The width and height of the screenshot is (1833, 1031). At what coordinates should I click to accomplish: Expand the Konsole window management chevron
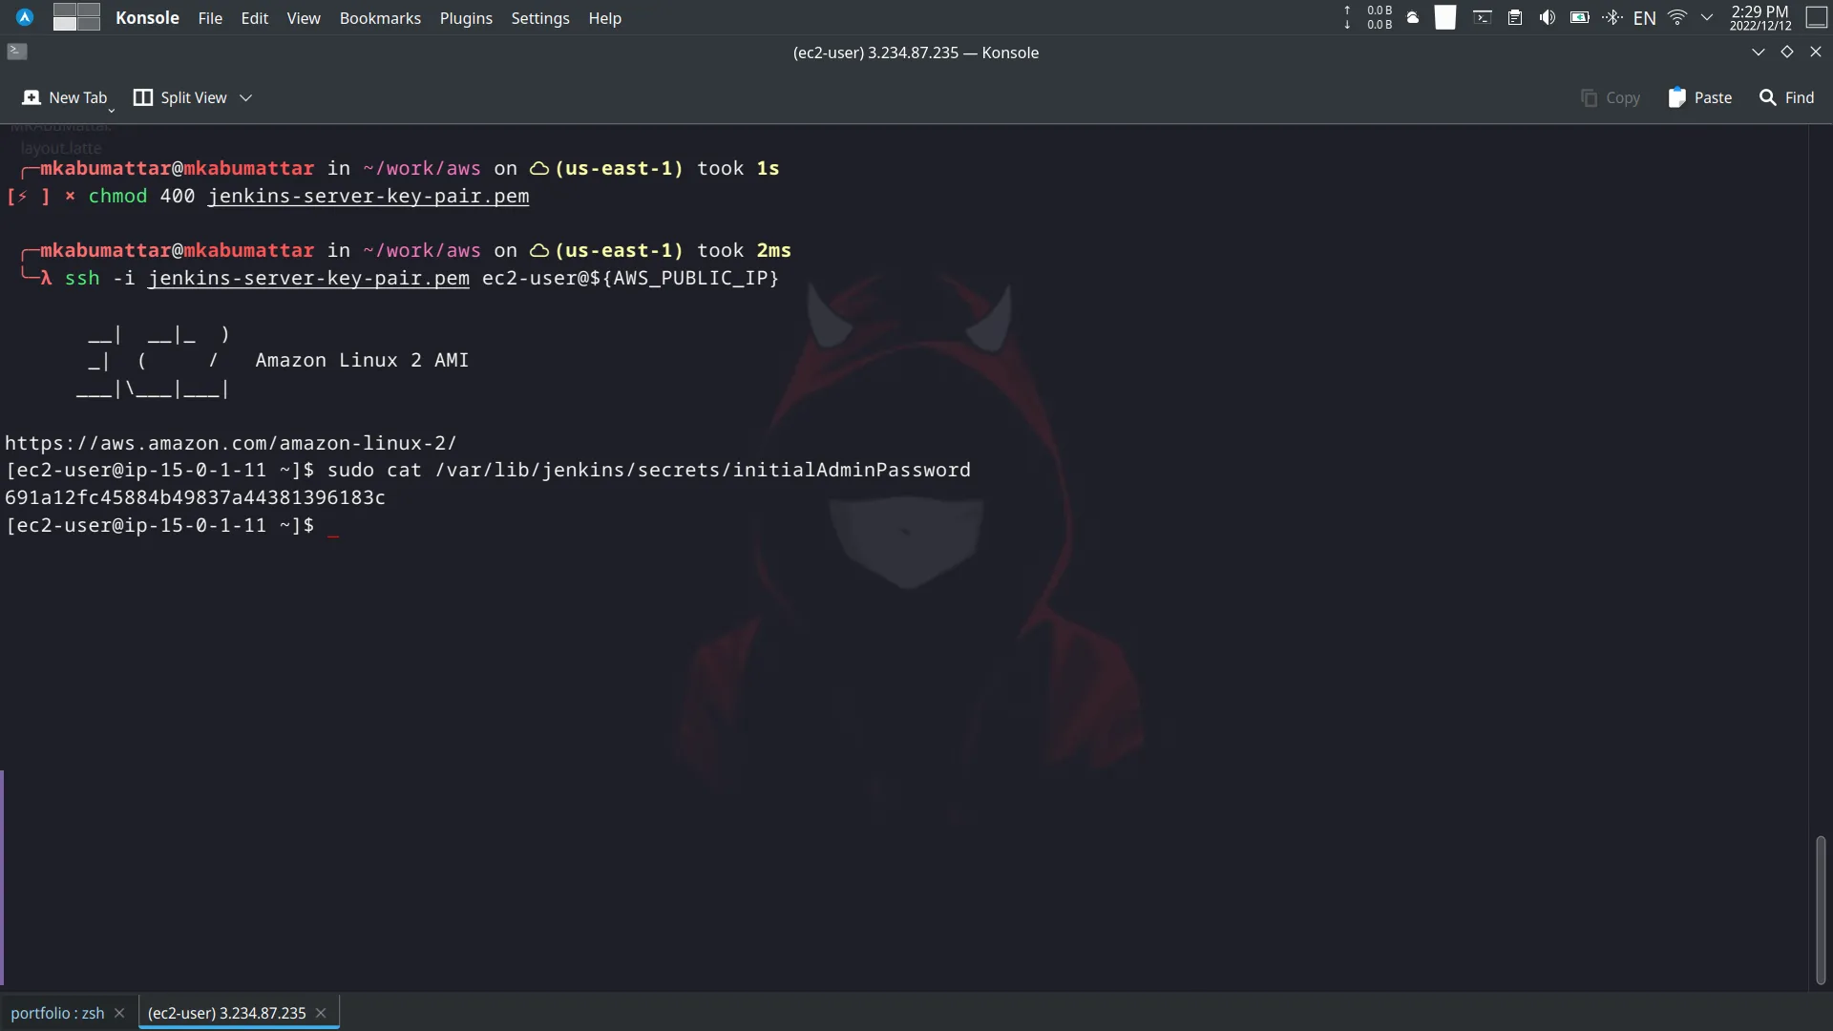[x=1758, y=52]
